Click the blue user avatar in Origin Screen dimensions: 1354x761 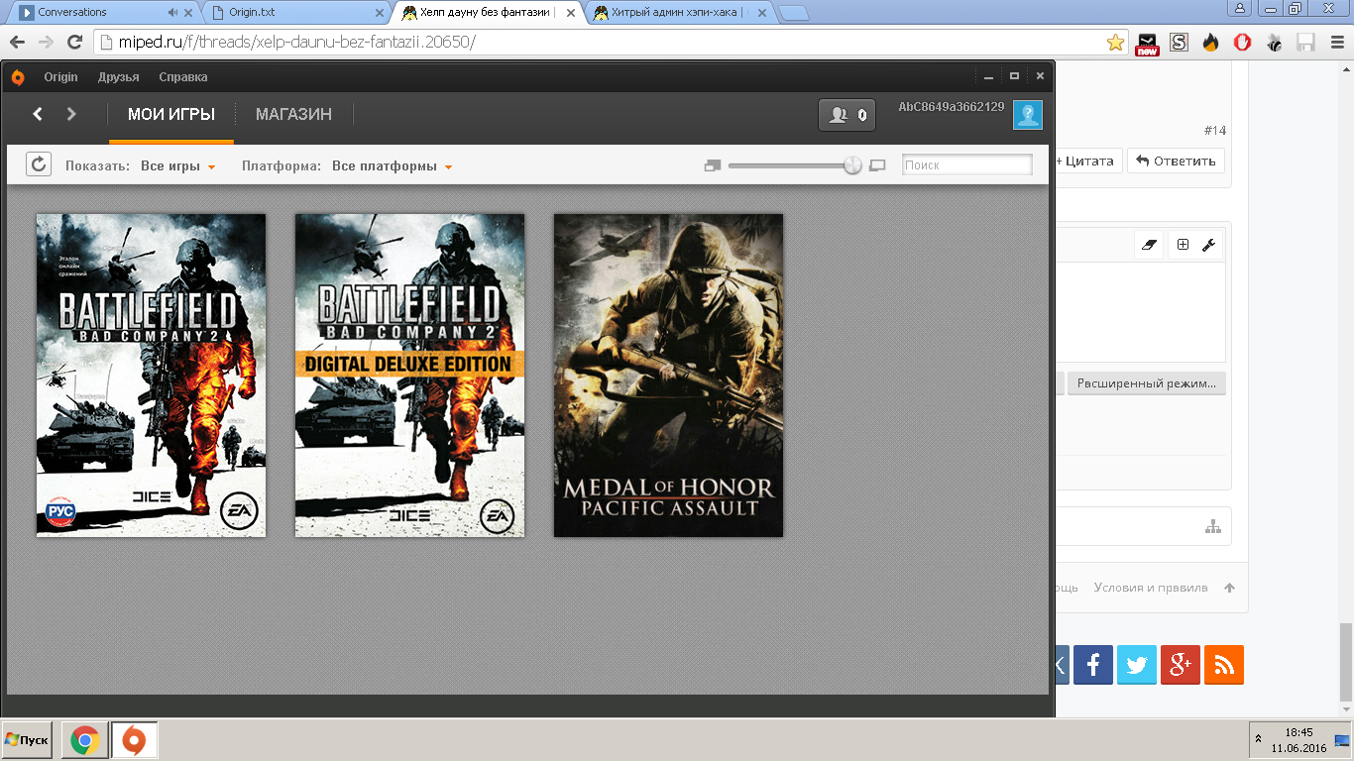[x=1028, y=115]
